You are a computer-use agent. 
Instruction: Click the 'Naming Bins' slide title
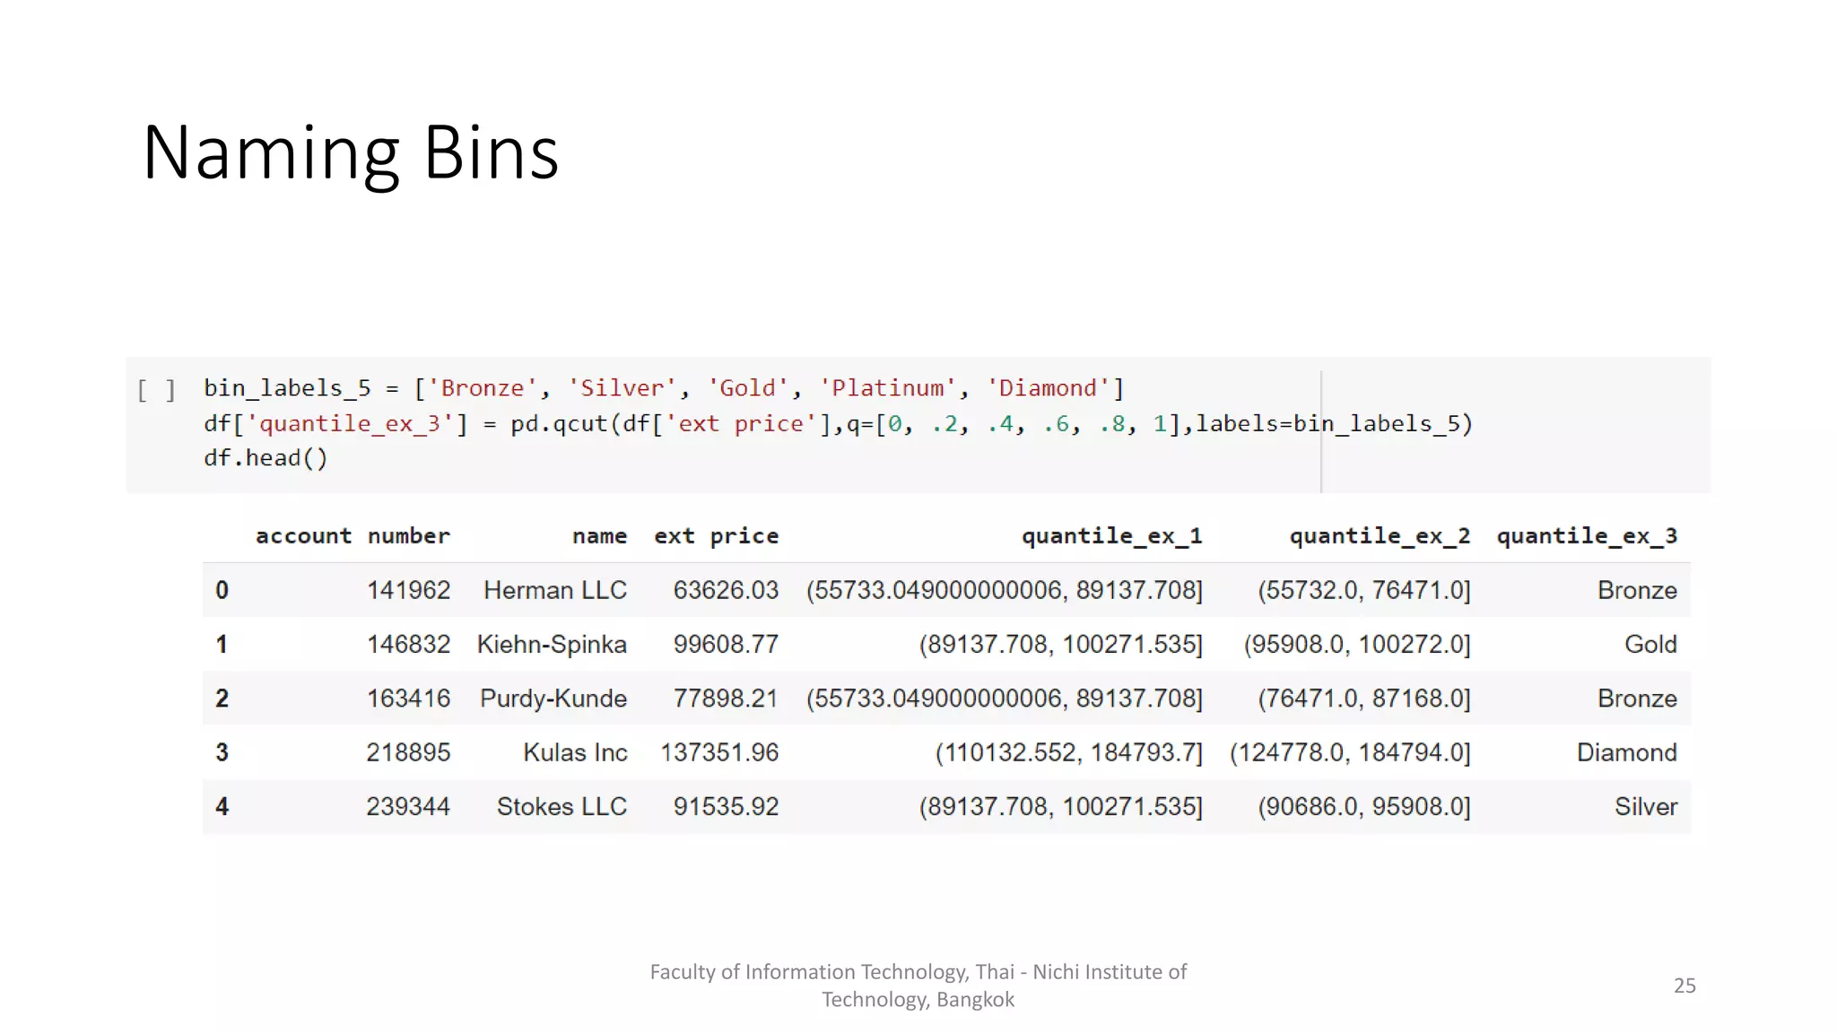pyautogui.click(x=351, y=152)
